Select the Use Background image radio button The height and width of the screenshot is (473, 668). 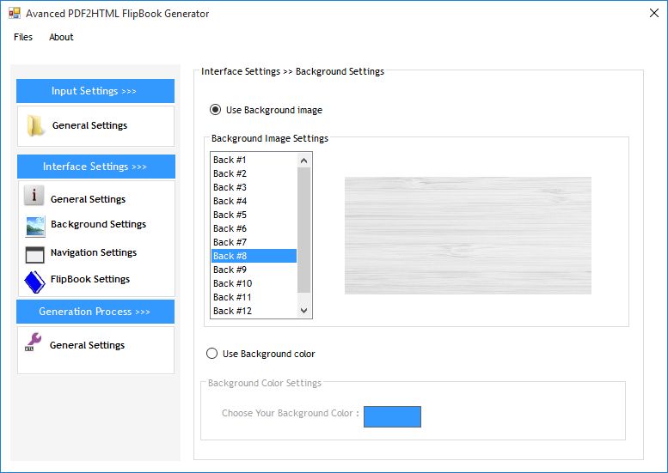pos(215,110)
